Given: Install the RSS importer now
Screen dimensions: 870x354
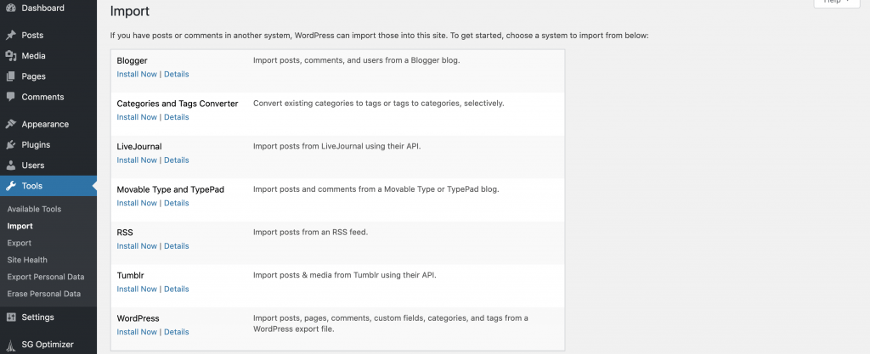Looking at the screenshot, I should coord(137,246).
